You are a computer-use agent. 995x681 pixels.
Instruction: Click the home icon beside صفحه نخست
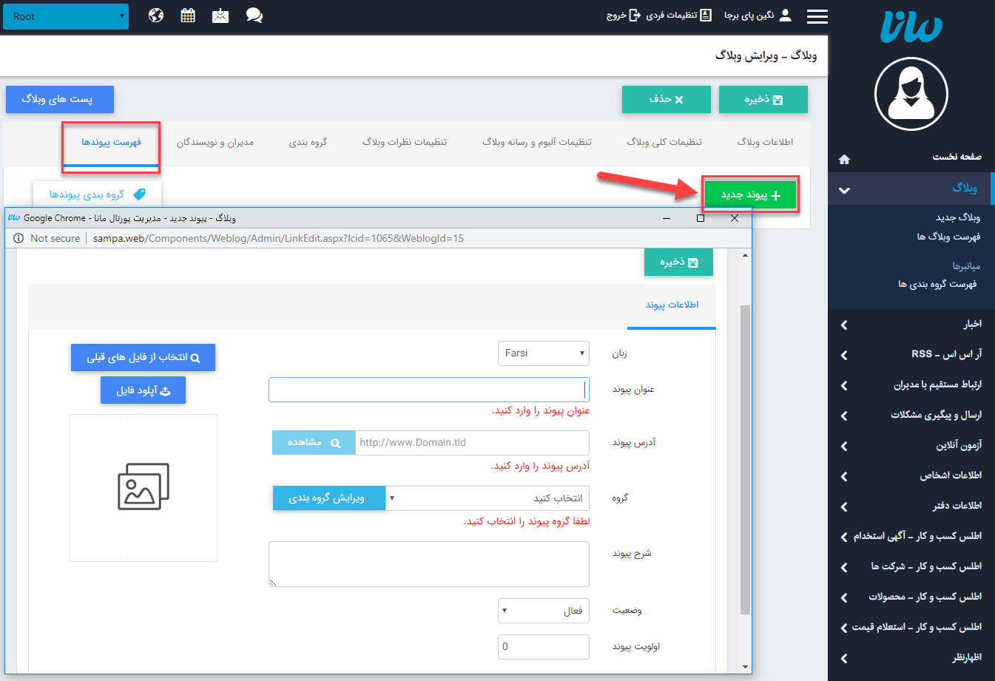(844, 158)
